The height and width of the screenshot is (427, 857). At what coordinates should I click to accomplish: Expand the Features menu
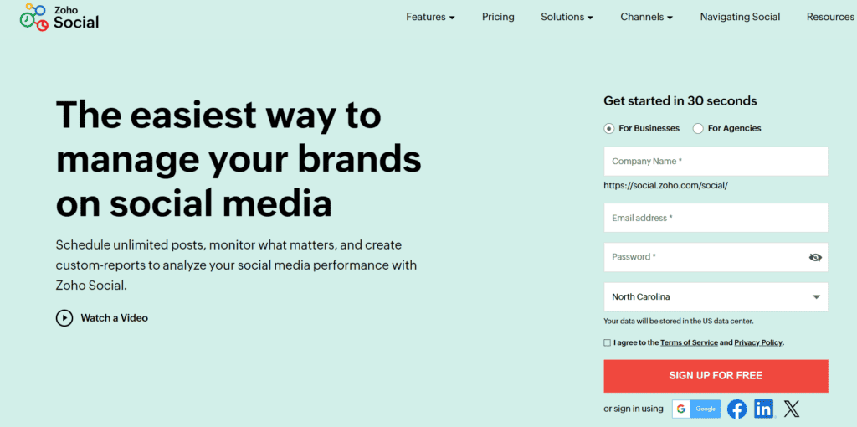(430, 17)
